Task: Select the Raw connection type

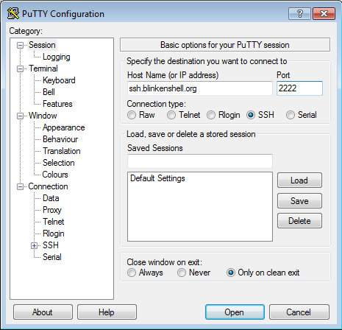Action: tap(132, 115)
